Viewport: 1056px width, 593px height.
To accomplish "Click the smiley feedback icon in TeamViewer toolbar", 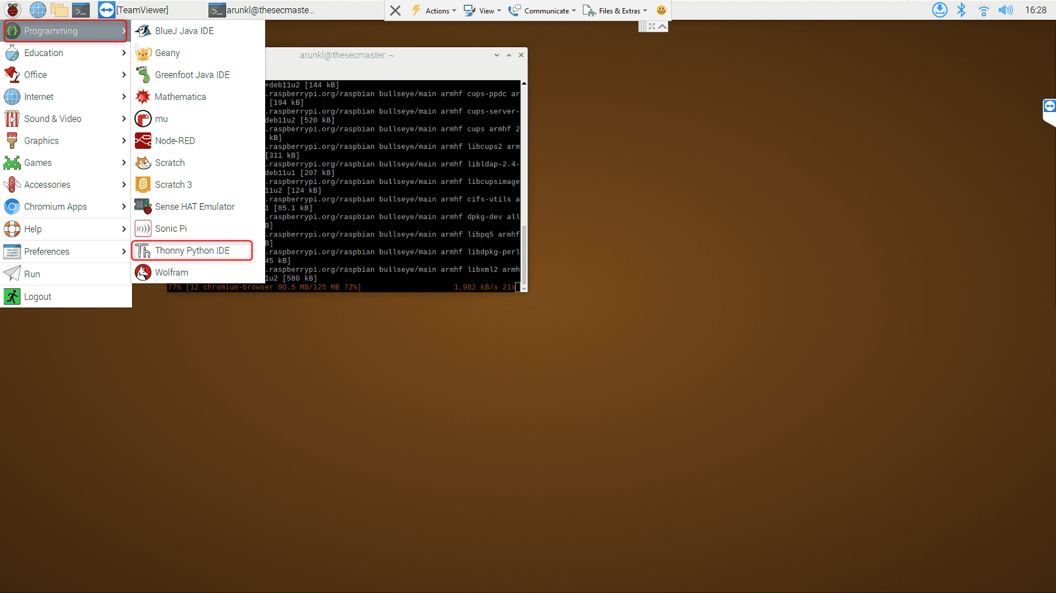I will (x=661, y=10).
